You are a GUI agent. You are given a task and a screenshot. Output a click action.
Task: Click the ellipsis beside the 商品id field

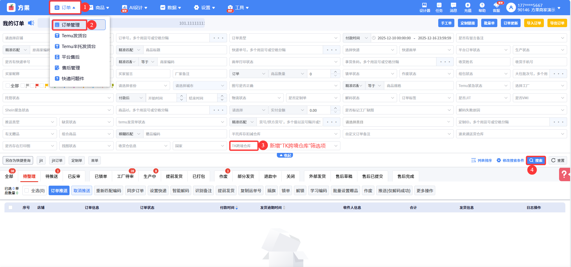218,110
